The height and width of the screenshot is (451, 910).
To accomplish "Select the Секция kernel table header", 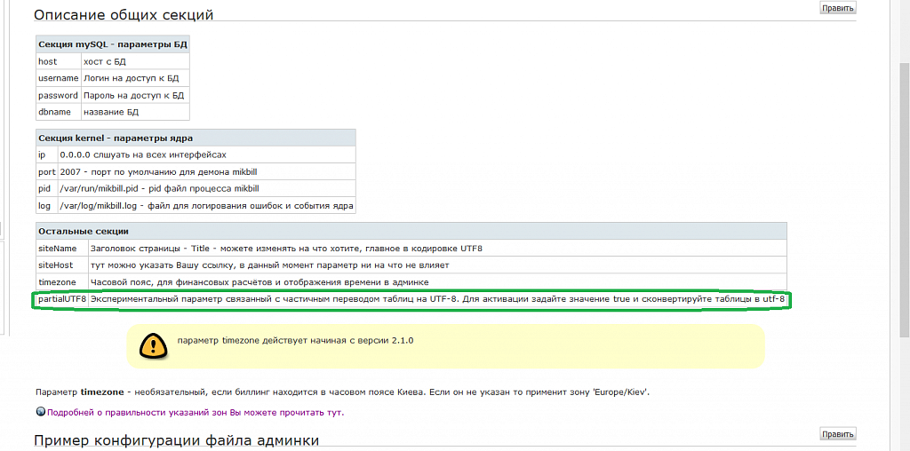I will [115, 138].
